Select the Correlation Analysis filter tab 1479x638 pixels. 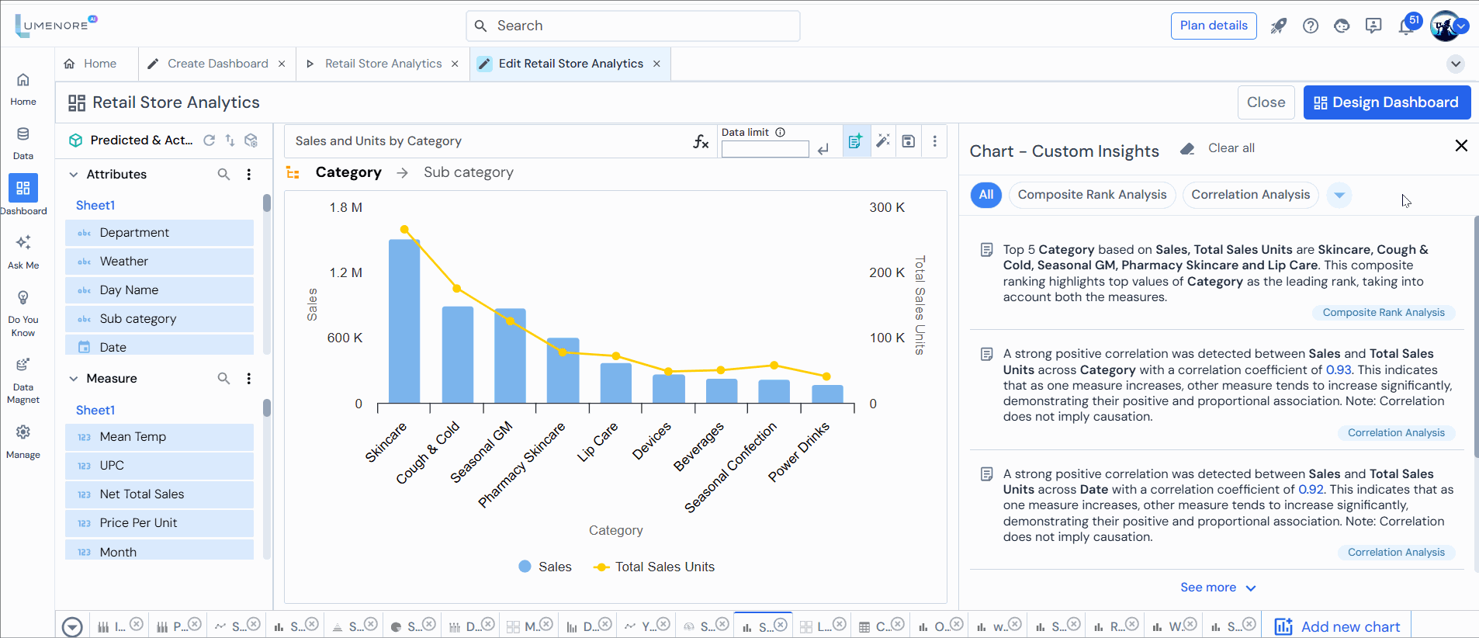[1250, 195]
